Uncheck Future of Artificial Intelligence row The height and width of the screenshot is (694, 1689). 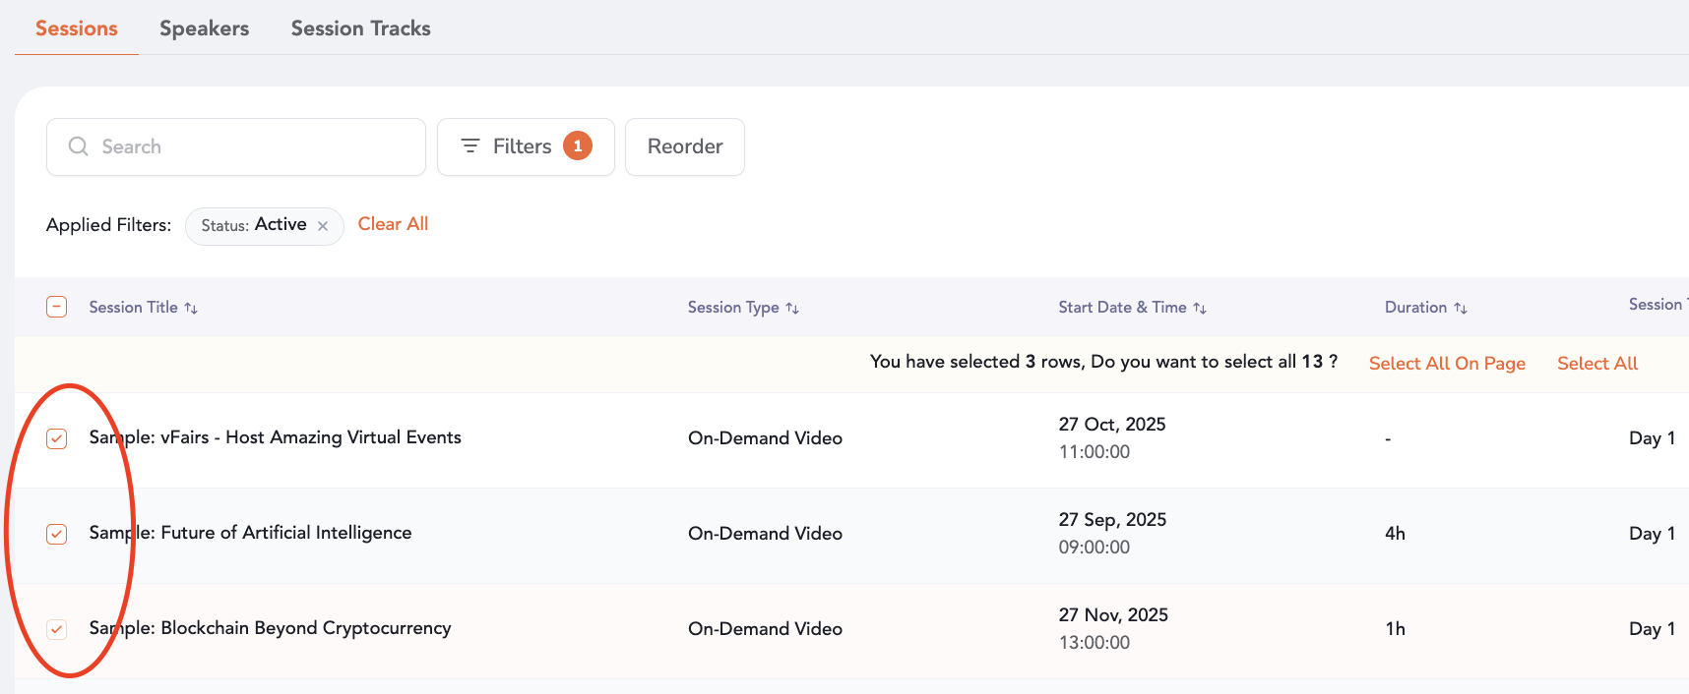click(57, 534)
